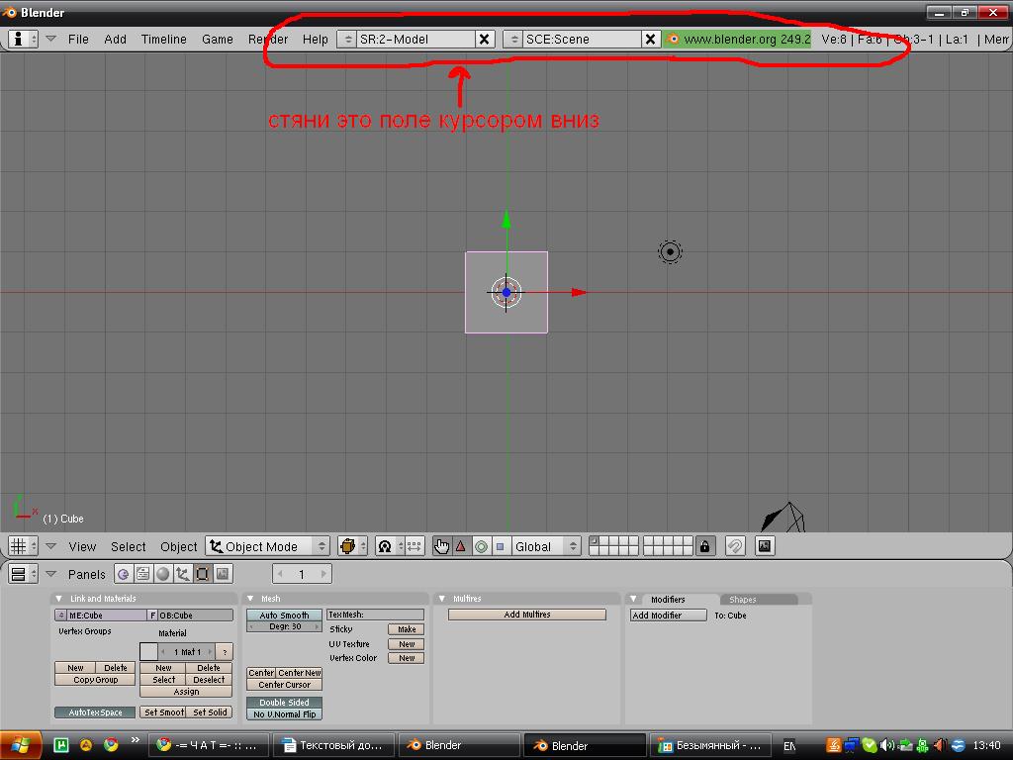Click the Logic buttons pacman icon
The image size is (1013, 760).
(123, 573)
